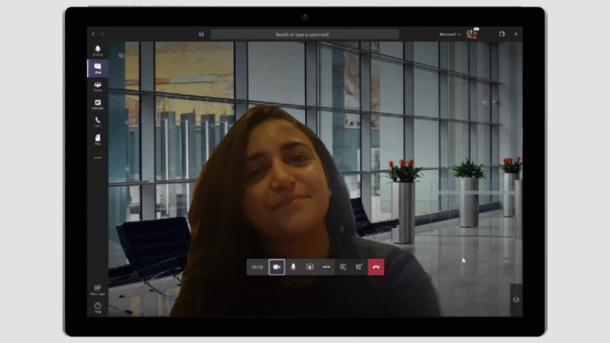The width and height of the screenshot is (610, 343).
Task: Open the Help icon in sidebar
Action: (x=98, y=307)
